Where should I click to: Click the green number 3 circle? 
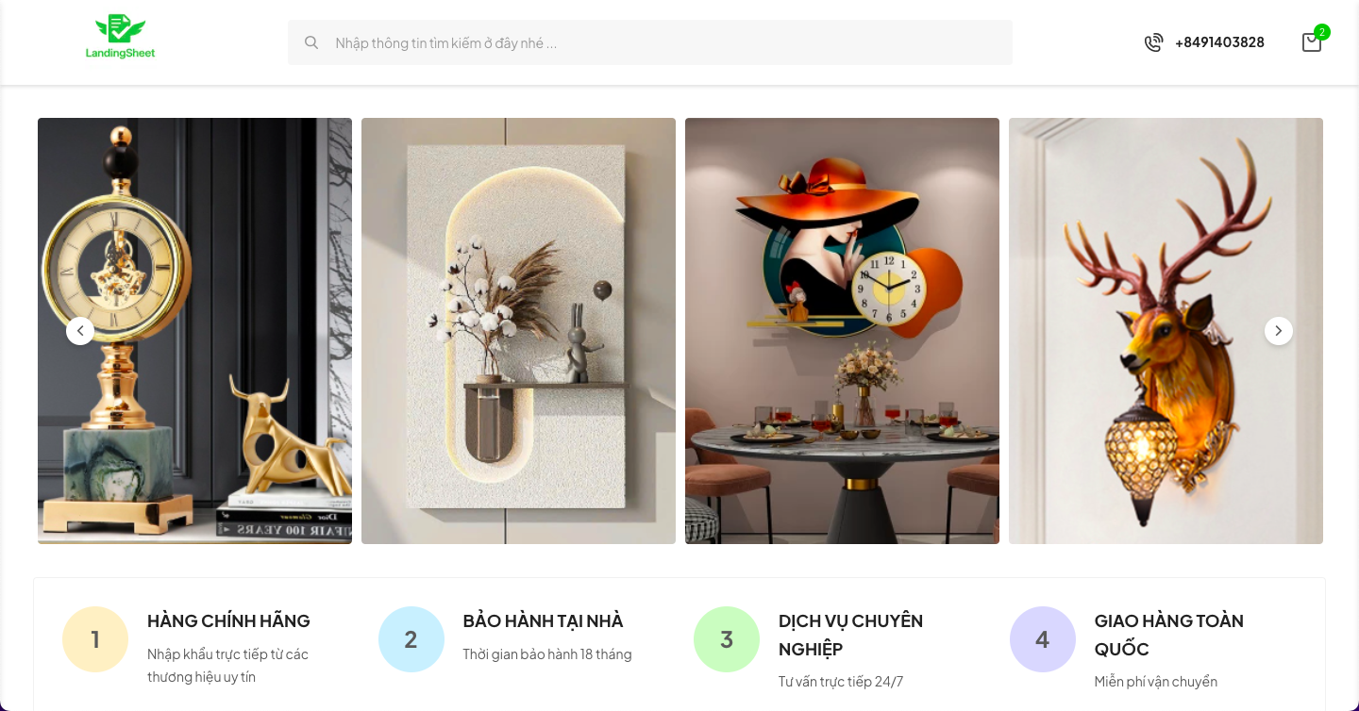point(727,639)
